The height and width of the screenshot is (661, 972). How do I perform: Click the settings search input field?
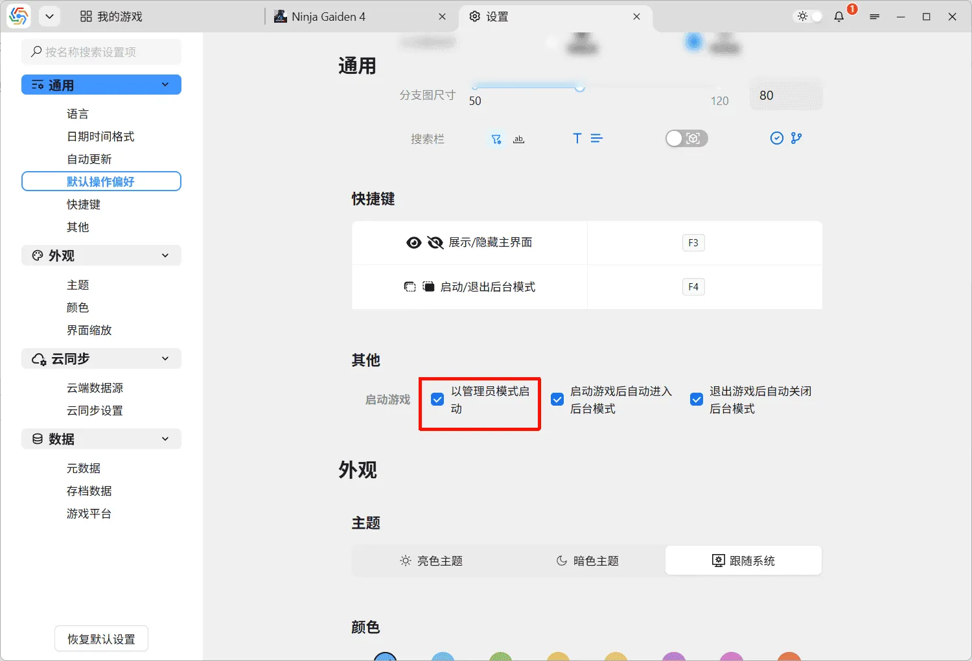tap(101, 52)
